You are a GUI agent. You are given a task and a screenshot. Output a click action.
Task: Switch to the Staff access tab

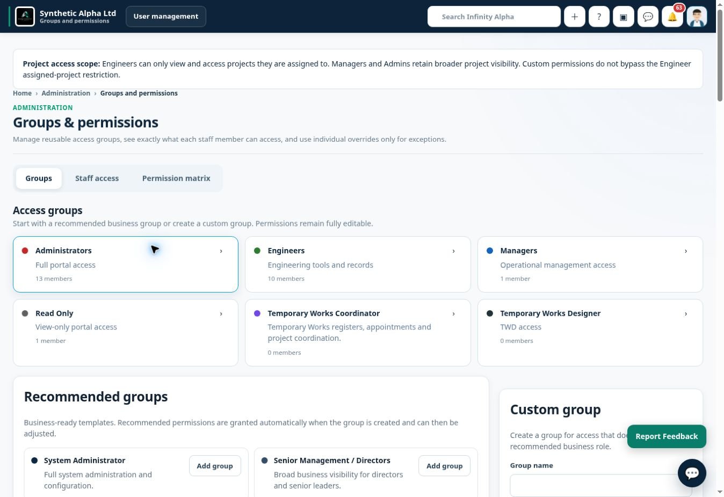tap(97, 178)
